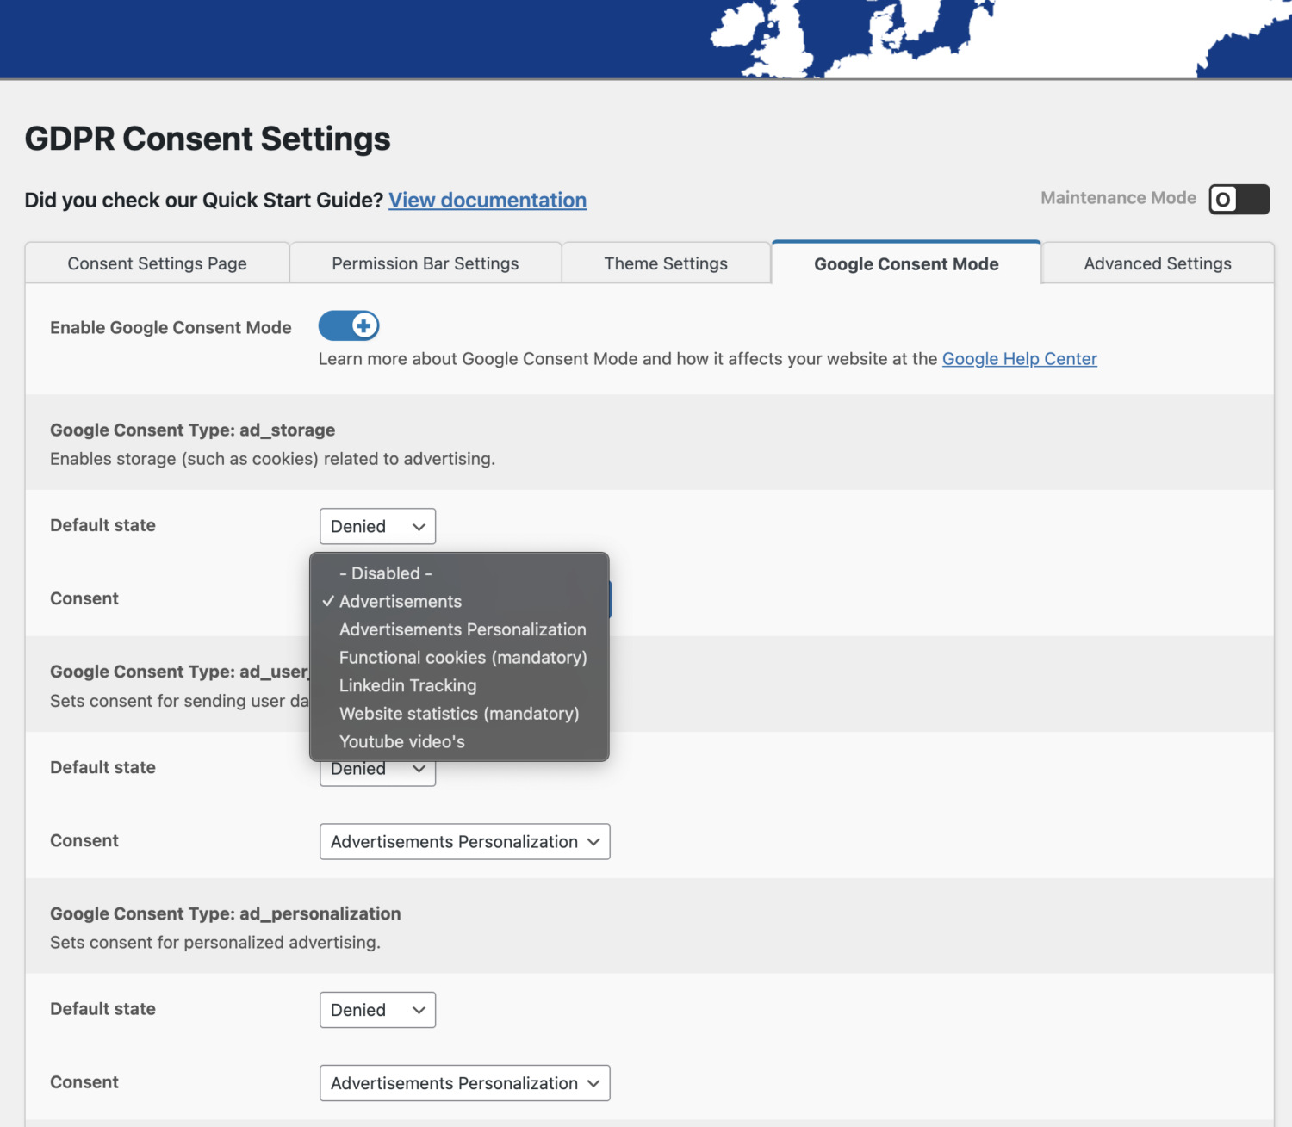The image size is (1292, 1127).
Task: Open the ad_storage Default state dropdown
Action: [377, 526]
